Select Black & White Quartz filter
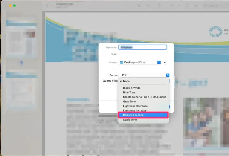 [x=132, y=88]
